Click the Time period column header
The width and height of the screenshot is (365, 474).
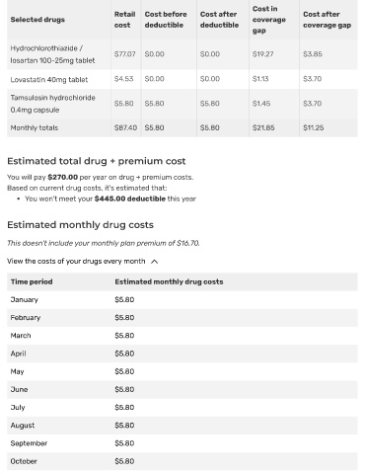(x=32, y=281)
